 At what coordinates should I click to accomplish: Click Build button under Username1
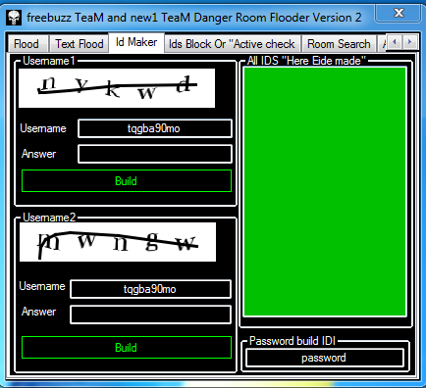[x=127, y=181]
